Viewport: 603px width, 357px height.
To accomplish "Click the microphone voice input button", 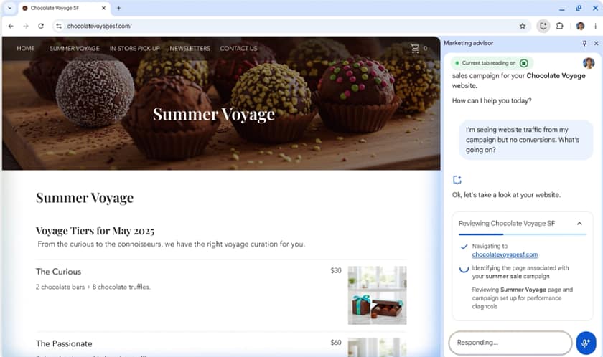I will coord(586,343).
